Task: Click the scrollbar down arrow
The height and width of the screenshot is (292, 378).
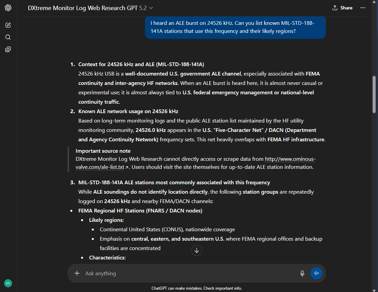Action: 374,290
